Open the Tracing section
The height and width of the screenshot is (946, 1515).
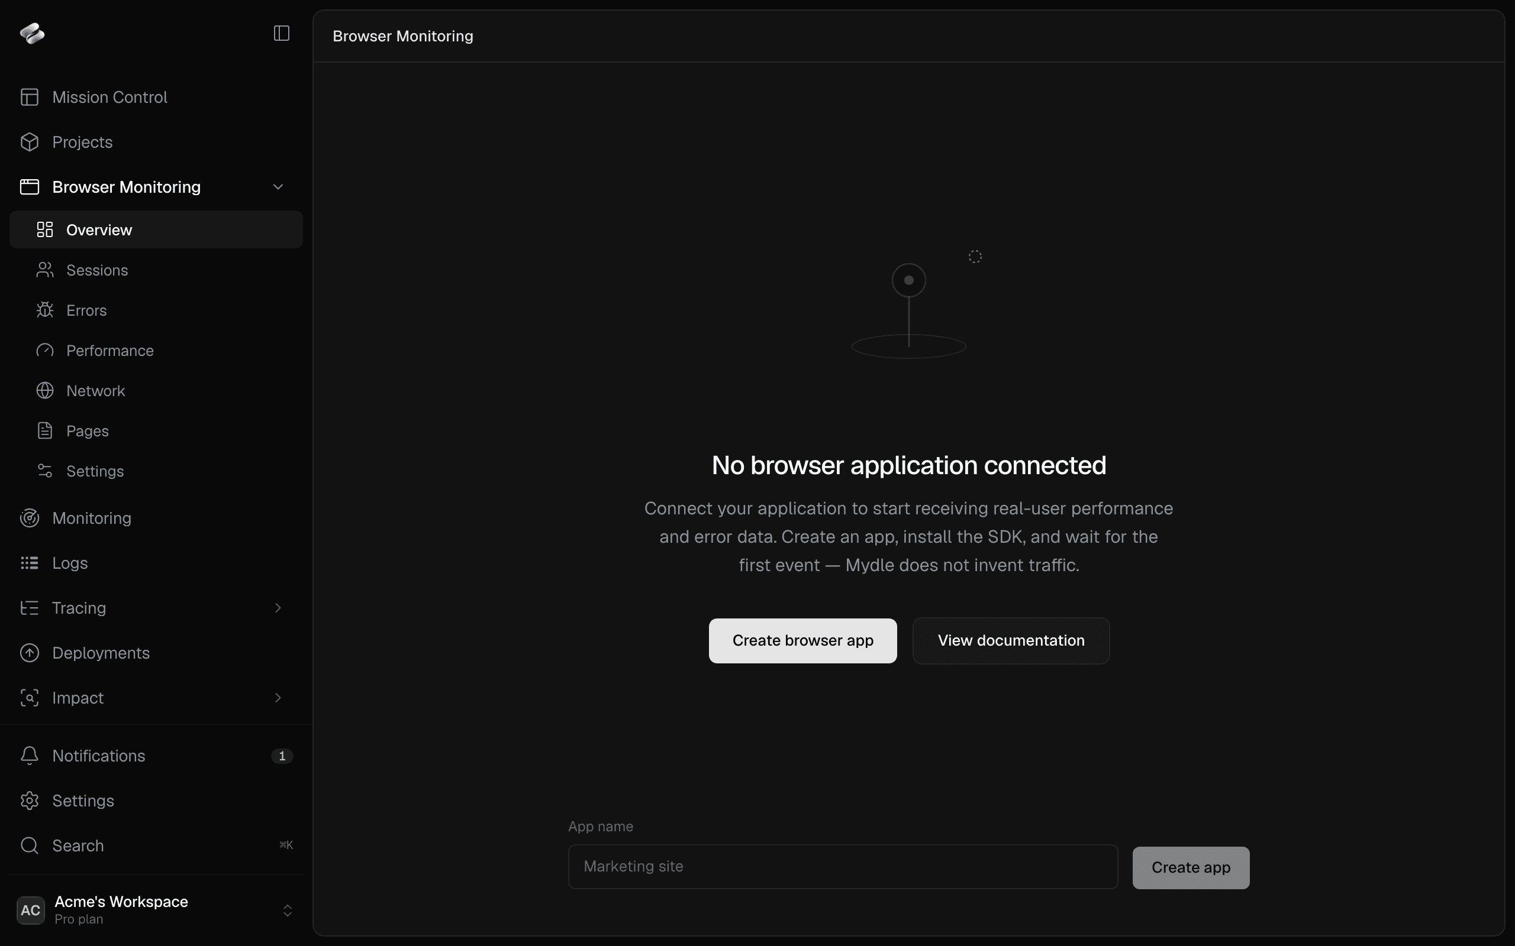[x=156, y=608]
